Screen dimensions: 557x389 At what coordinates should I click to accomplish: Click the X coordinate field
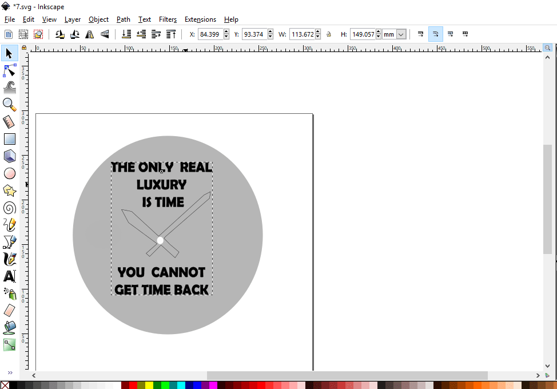210,34
